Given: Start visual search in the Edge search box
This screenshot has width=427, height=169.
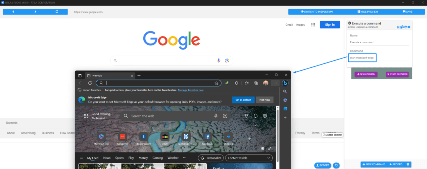Looking at the screenshot, I should [x=225, y=116].
